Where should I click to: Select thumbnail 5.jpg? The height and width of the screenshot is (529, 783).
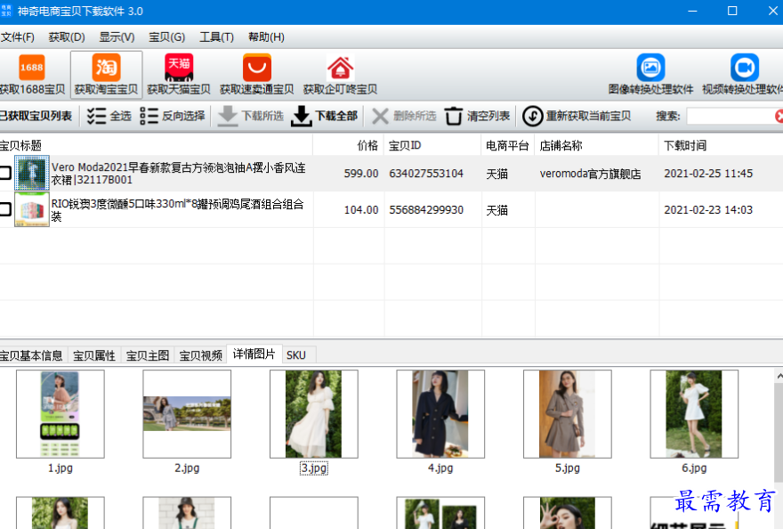point(568,414)
